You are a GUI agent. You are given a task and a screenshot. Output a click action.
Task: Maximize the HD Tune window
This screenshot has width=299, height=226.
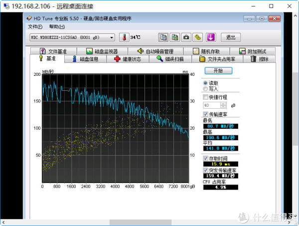tap(262, 18)
